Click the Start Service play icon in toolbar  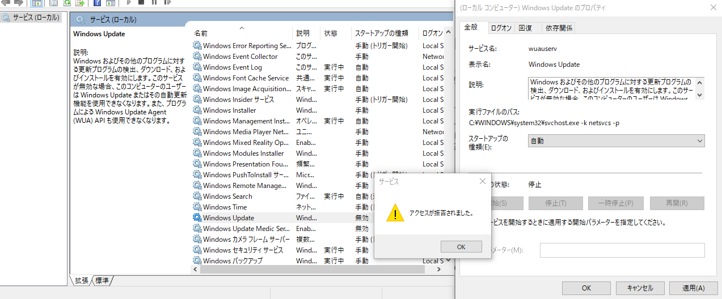tap(129, 2)
